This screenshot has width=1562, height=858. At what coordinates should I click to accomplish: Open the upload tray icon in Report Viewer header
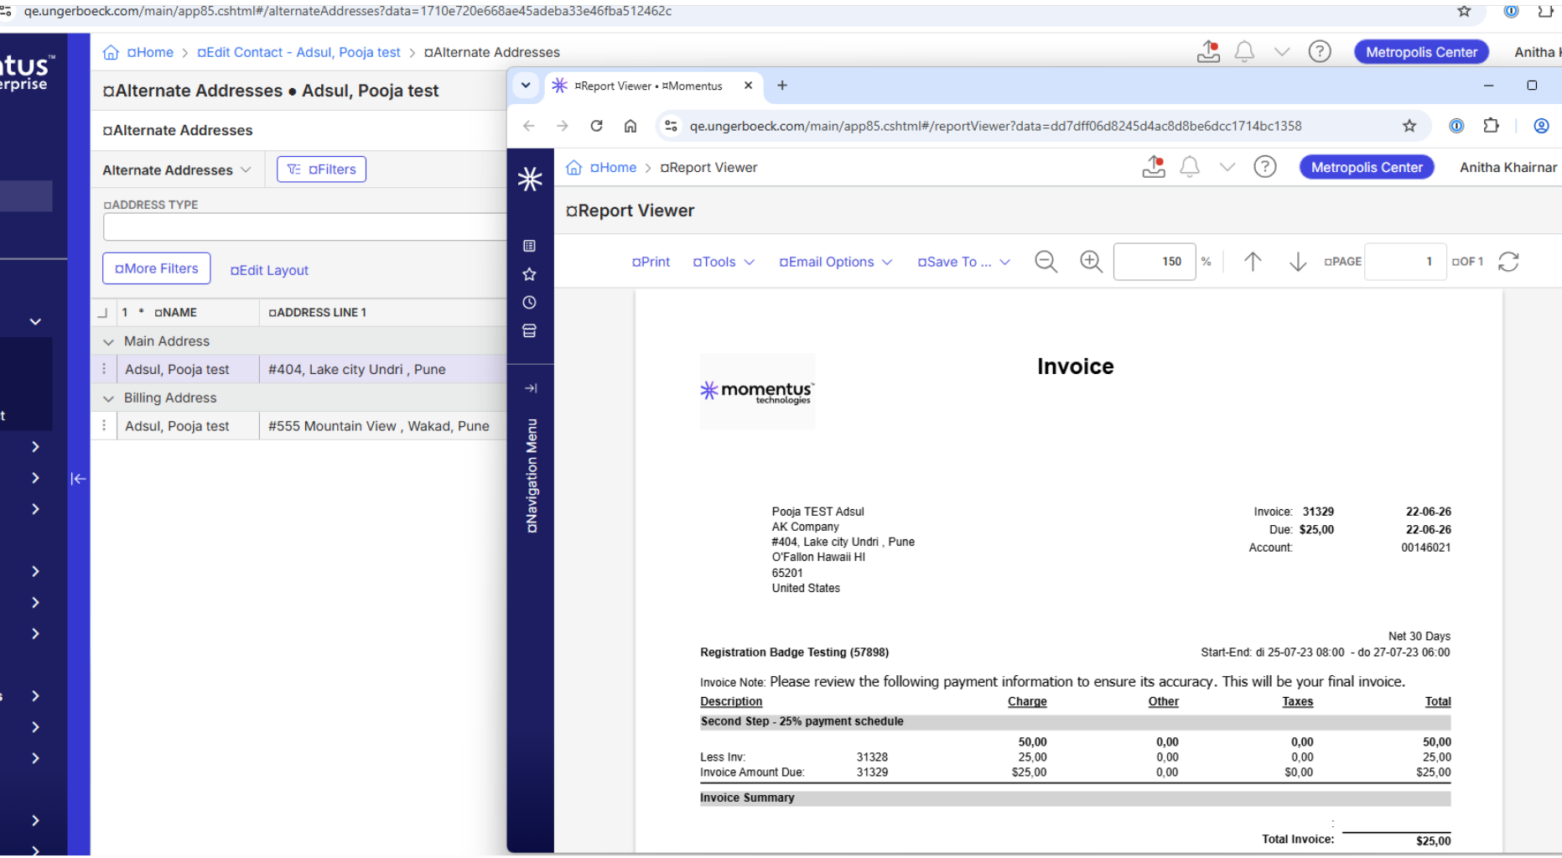(x=1154, y=167)
